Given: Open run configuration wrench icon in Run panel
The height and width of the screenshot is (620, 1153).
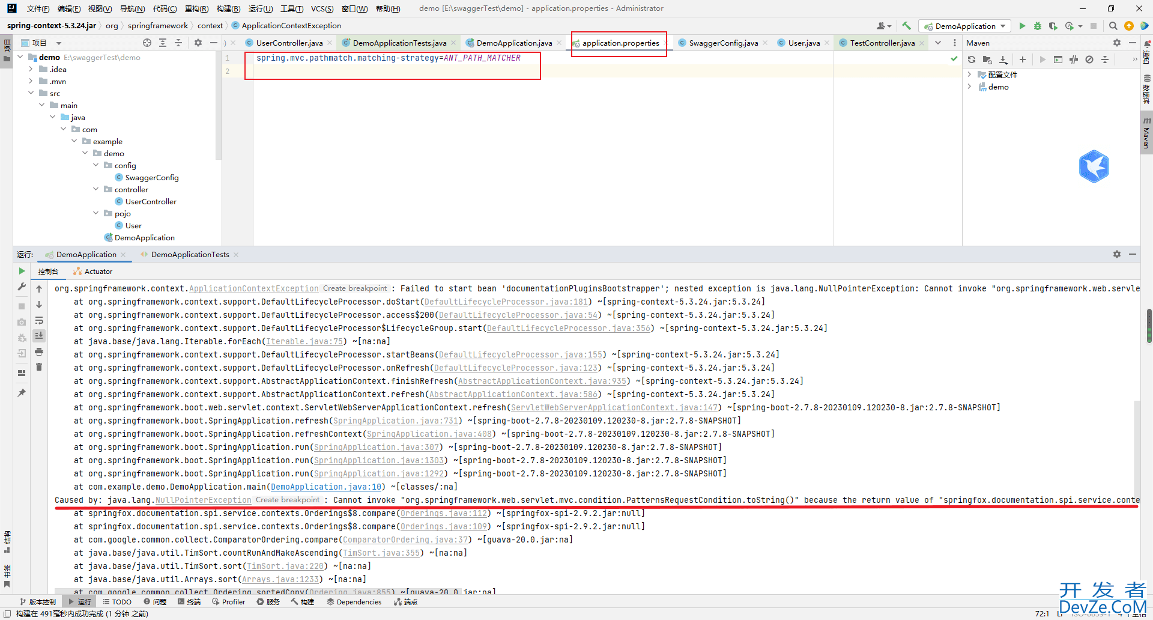Looking at the screenshot, I should (22, 287).
